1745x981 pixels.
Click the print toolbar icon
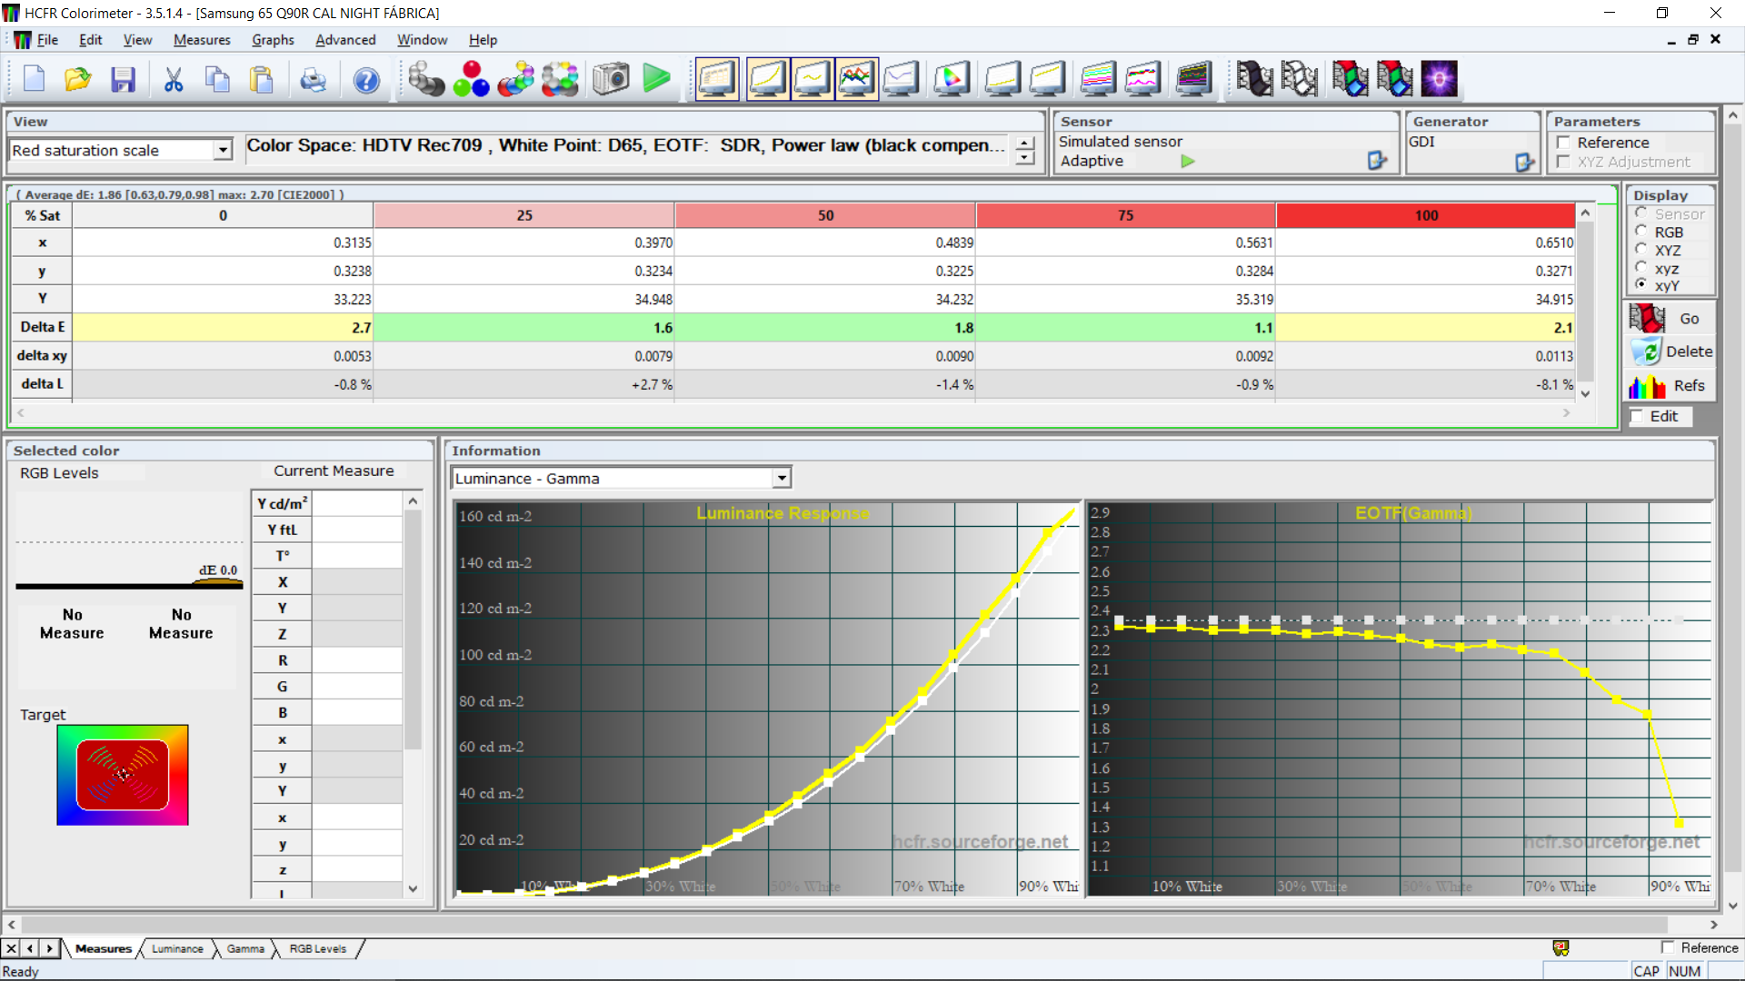pyautogui.click(x=313, y=80)
